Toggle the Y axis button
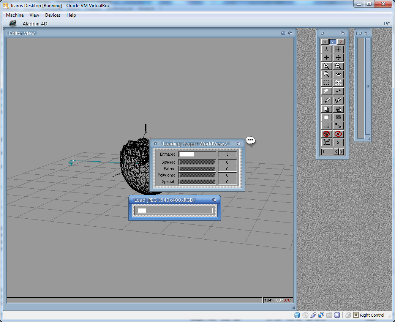Viewport: 395px width, 322px height. 332,42
